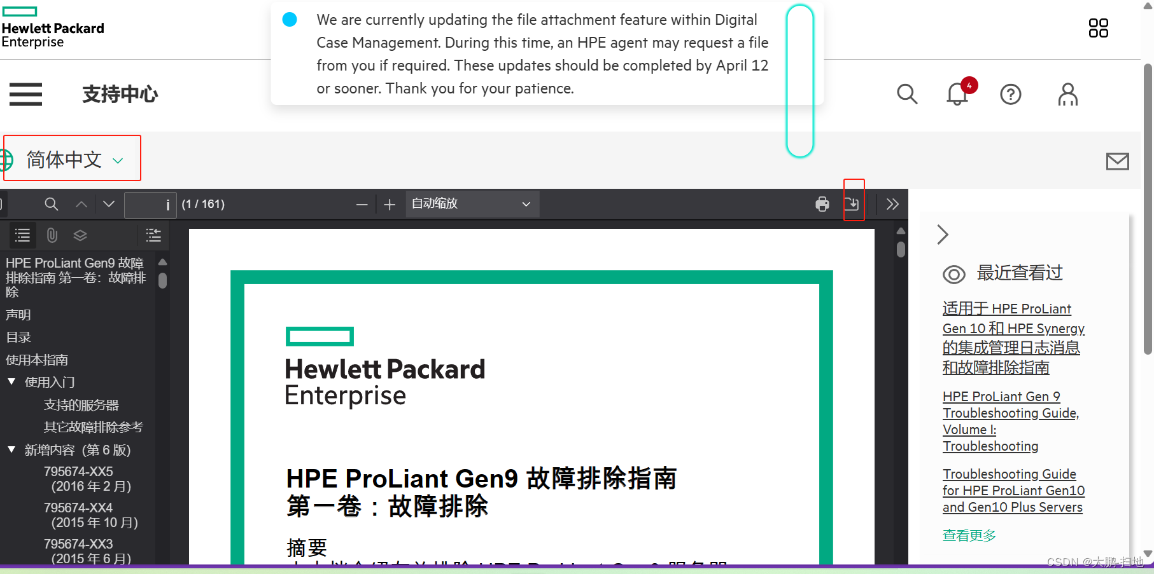Click the 支持中心 heading
This screenshot has width=1154, height=574.
[120, 94]
